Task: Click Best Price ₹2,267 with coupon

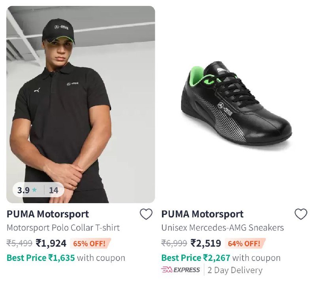Action: click(221, 258)
